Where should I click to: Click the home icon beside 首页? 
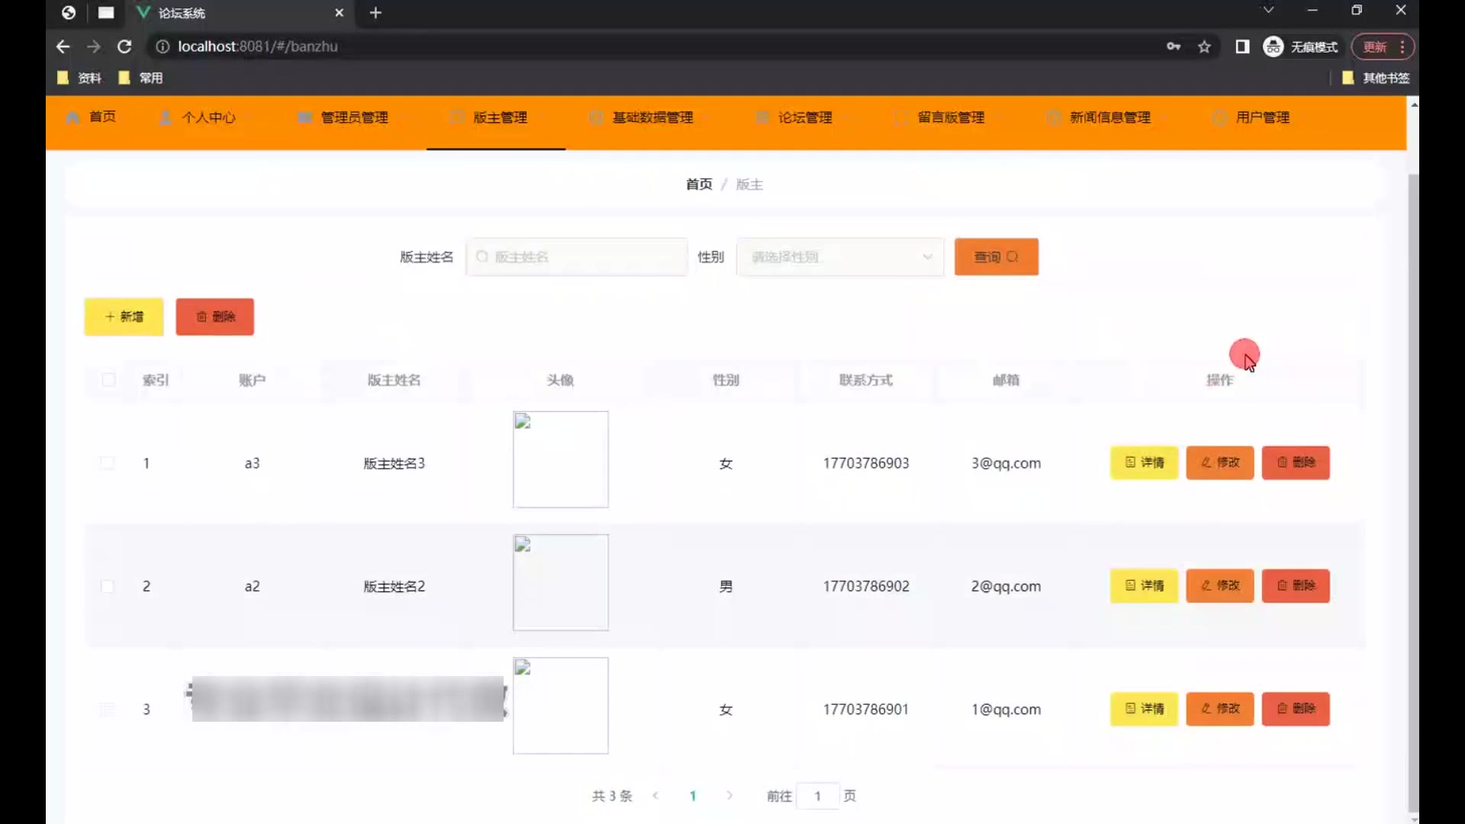pyautogui.click(x=72, y=117)
